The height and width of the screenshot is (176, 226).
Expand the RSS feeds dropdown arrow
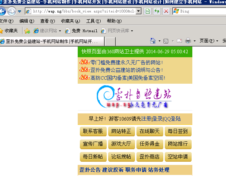tap(173, 41)
